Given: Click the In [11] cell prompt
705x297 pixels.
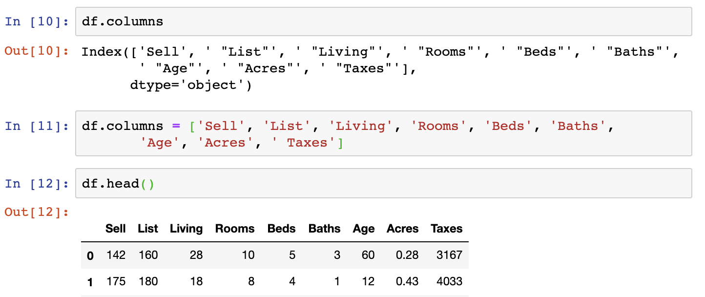Looking at the screenshot, I should click(37, 126).
